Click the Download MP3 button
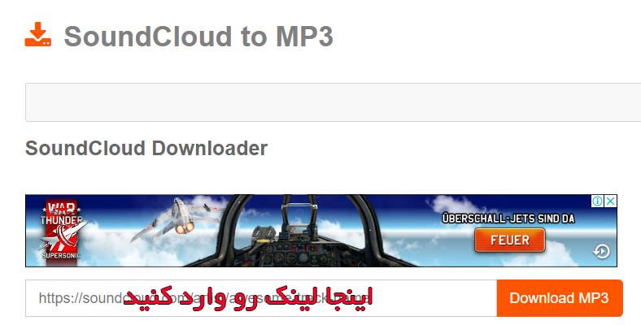The width and height of the screenshot is (641, 325). click(560, 298)
